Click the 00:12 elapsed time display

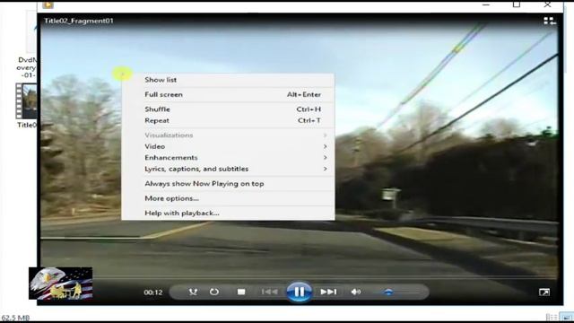point(153,292)
